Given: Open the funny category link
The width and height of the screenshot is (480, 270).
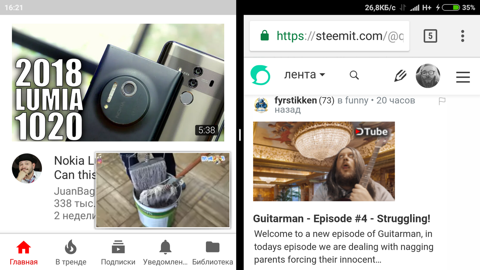Looking at the screenshot, I should coord(357,100).
